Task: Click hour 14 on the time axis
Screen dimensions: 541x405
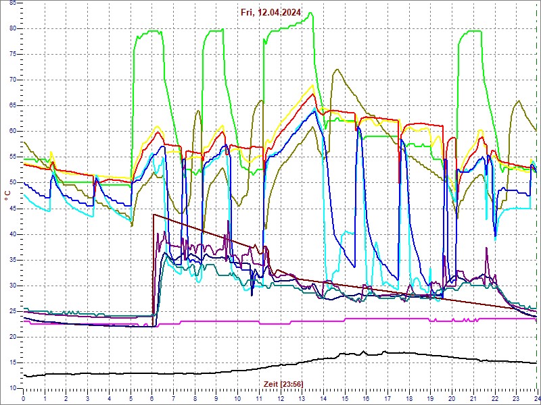Action: [323, 398]
